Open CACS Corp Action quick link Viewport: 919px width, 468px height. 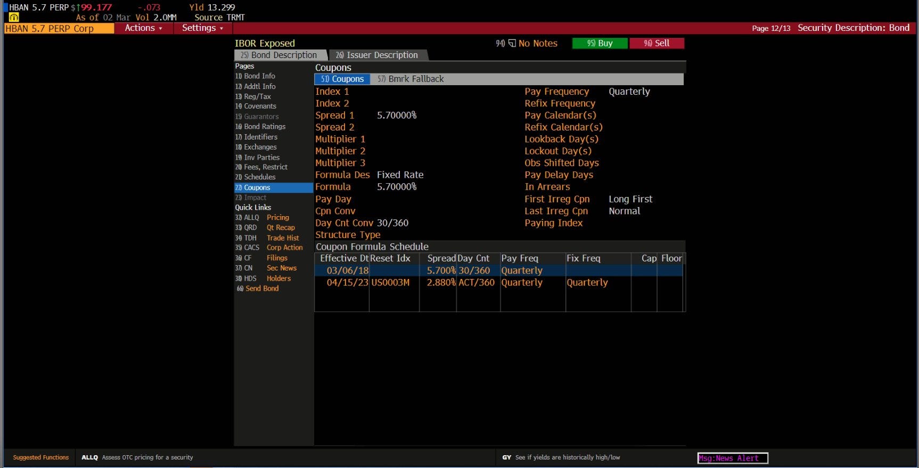pyautogui.click(x=269, y=248)
